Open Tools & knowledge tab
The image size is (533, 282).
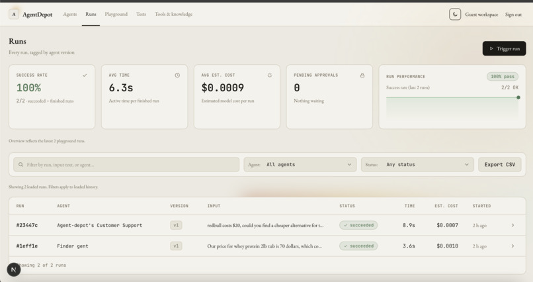[174, 15]
